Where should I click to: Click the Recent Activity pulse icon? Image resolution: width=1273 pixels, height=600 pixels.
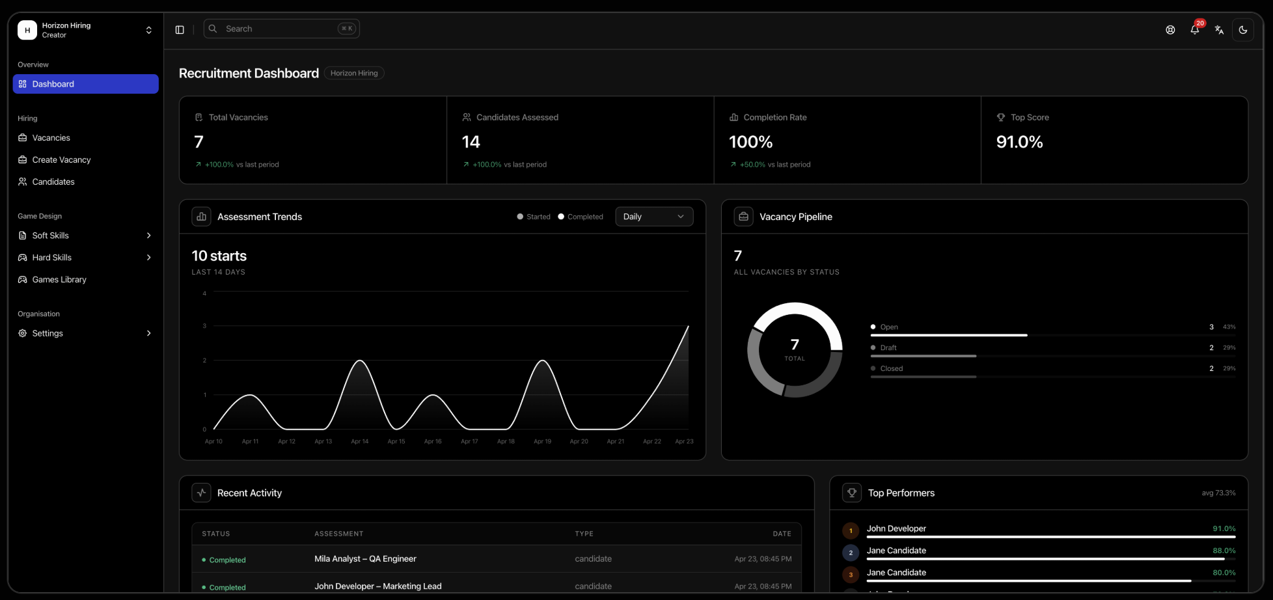coord(202,493)
